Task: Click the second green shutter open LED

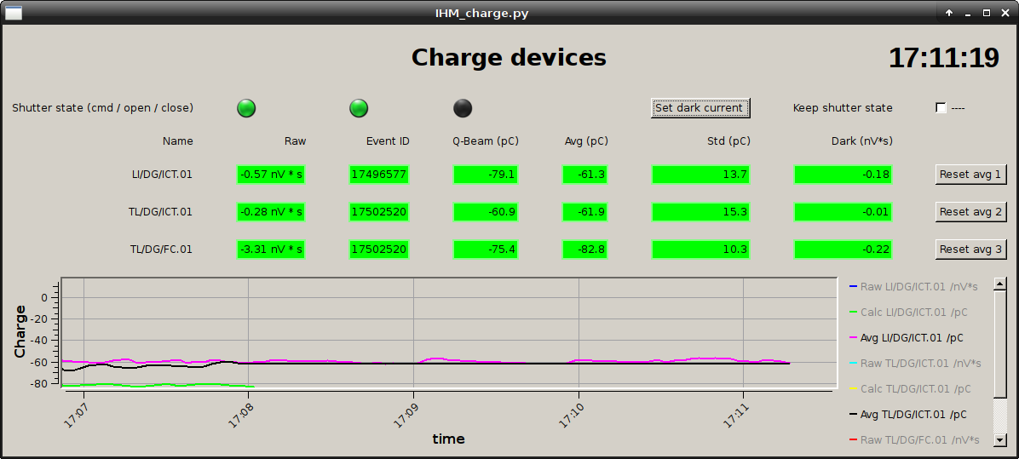Action: pyautogui.click(x=359, y=108)
